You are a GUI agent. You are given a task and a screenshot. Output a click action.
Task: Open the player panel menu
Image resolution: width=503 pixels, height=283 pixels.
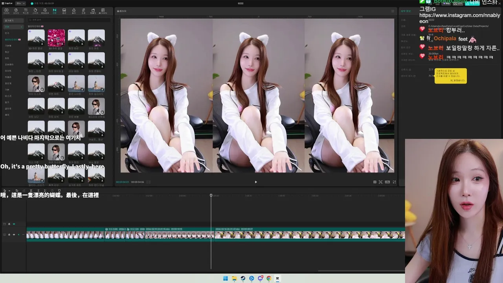tap(392, 11)
